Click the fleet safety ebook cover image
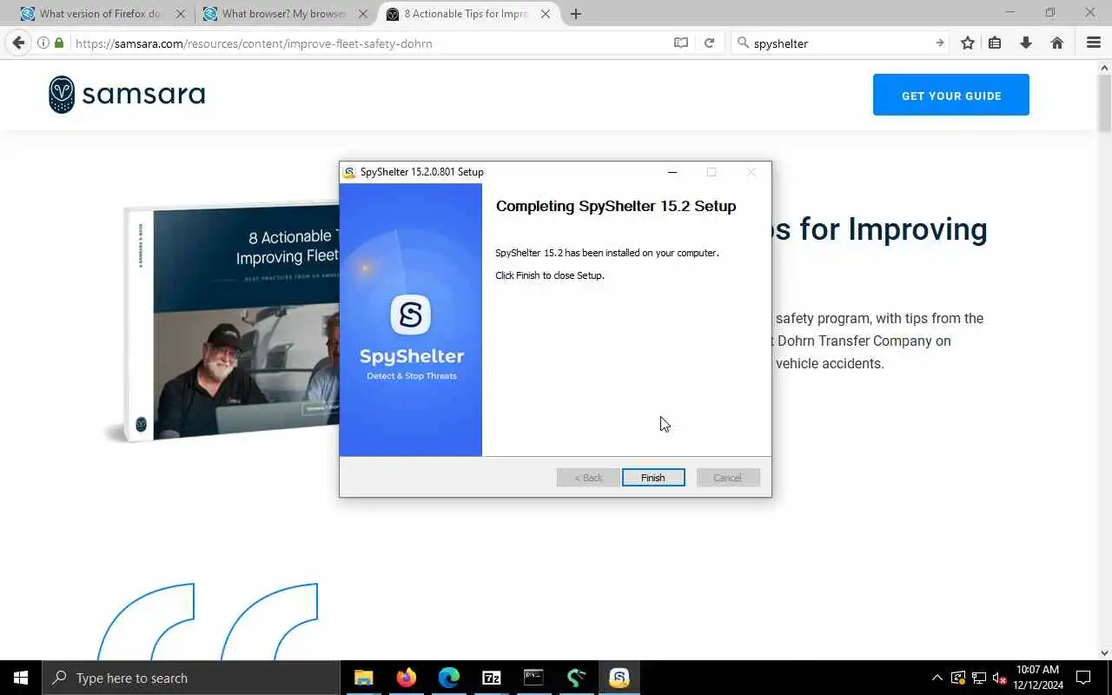This screenshot has height=695, width=1112. [x=222, y=322]
